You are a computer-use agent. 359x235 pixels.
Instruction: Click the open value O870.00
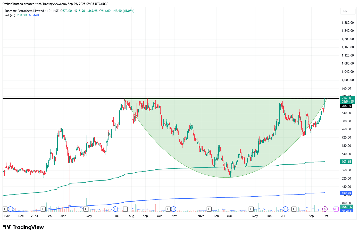[66, 11]
